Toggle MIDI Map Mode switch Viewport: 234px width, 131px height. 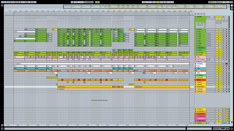tap(220, 2)
